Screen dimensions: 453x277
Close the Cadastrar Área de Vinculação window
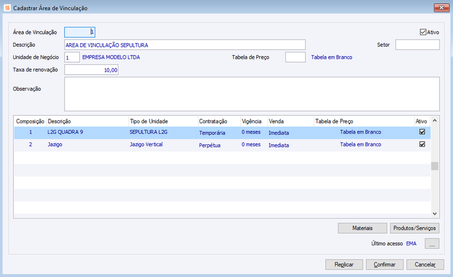441,8
